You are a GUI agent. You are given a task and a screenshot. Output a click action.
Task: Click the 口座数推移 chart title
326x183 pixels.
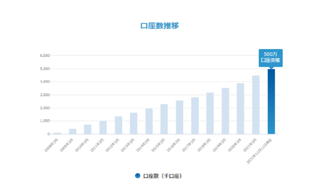click(x=160, y=25)
